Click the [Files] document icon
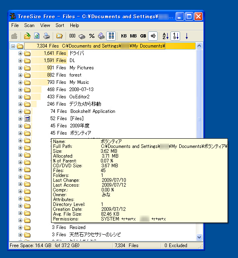Viewport: 238px width, 258px height. pos(27,119)
